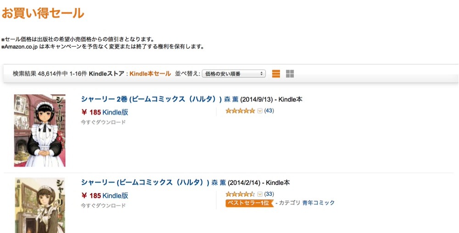Open シャーリー (ビームコミックス) first volume title
This screenshot has width=459, height=233.
pos(145,183)
